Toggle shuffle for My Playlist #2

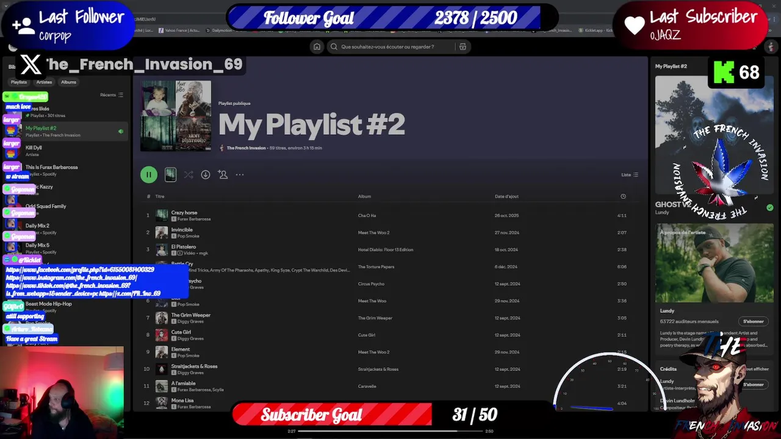click(189, 174)
